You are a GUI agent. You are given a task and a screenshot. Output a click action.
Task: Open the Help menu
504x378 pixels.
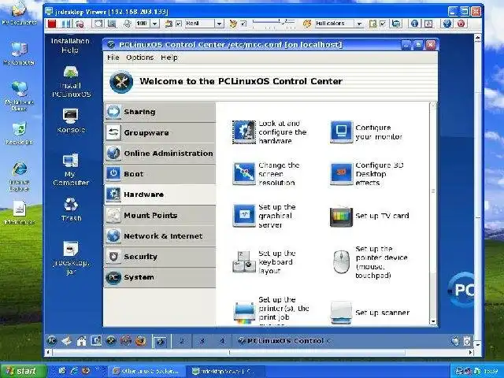tap(169, 57)
